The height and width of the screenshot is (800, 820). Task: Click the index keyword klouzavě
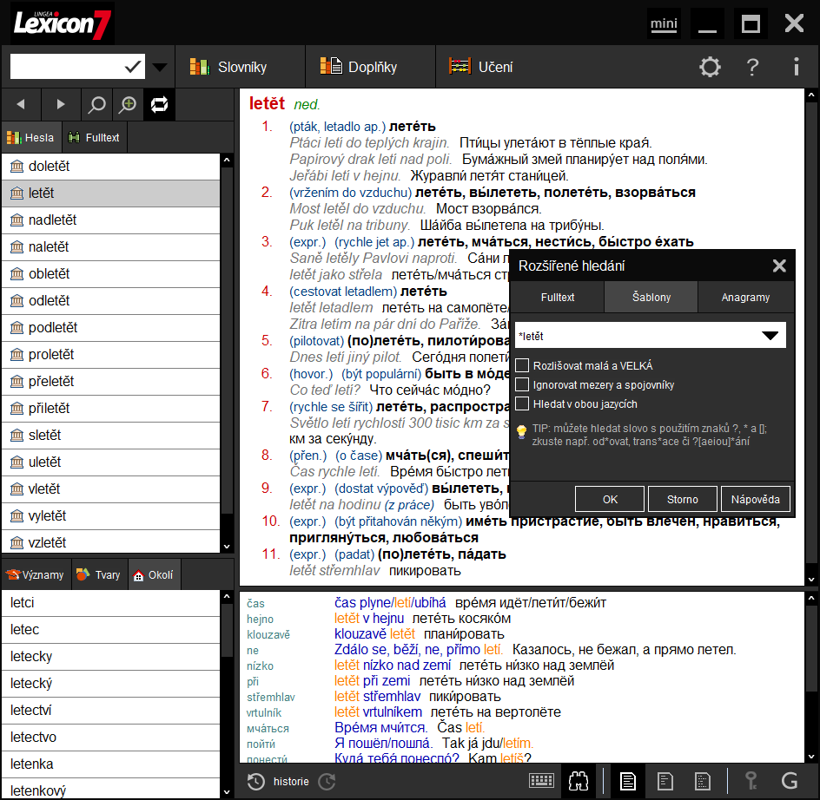tap(268, 634)
